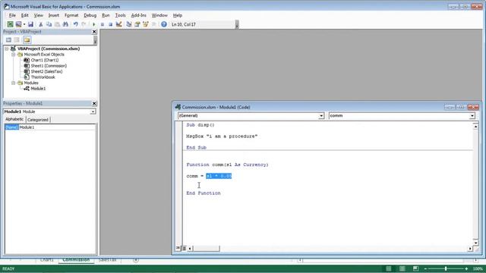
Task: Open the File menu
Action: (x=12, y=15)
